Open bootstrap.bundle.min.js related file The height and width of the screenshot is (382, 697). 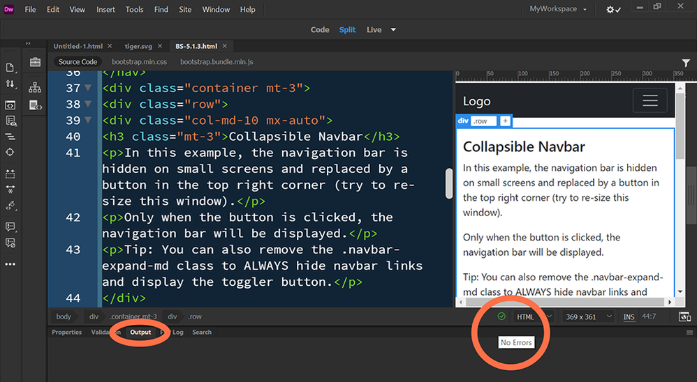point(217,62)
